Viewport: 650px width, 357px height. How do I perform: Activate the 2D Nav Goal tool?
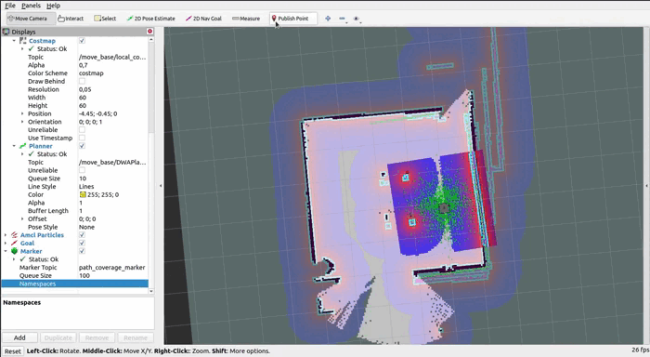[204, 19]
